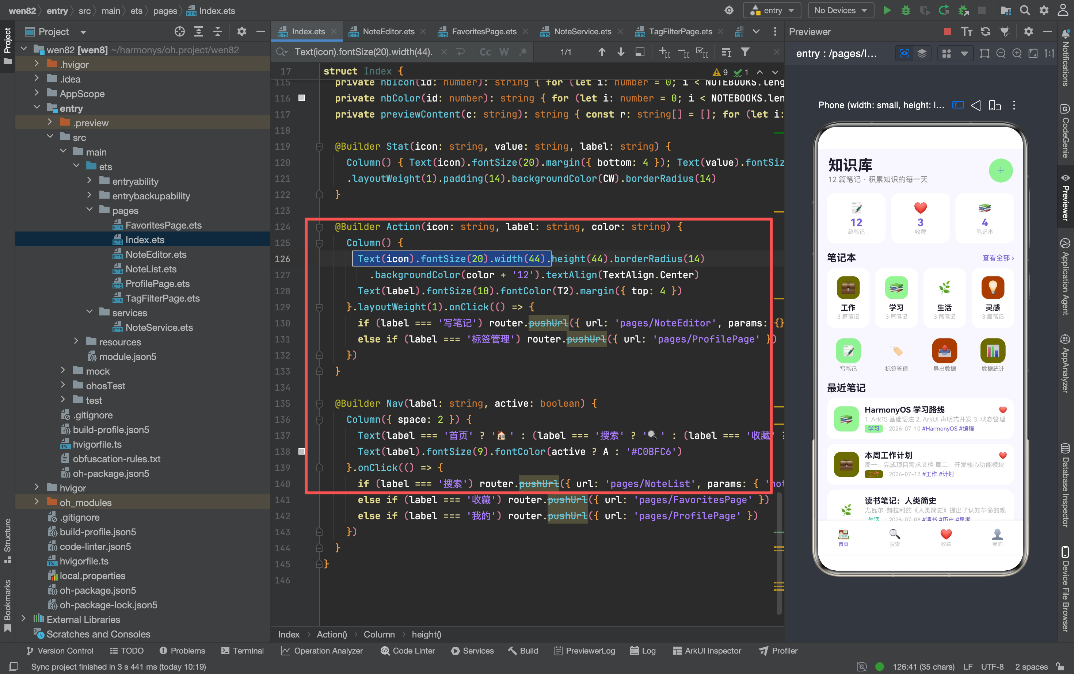The image size is (1074, 674).
Task: Open the Terminal tool window
Action: click(x=243, y=650)
